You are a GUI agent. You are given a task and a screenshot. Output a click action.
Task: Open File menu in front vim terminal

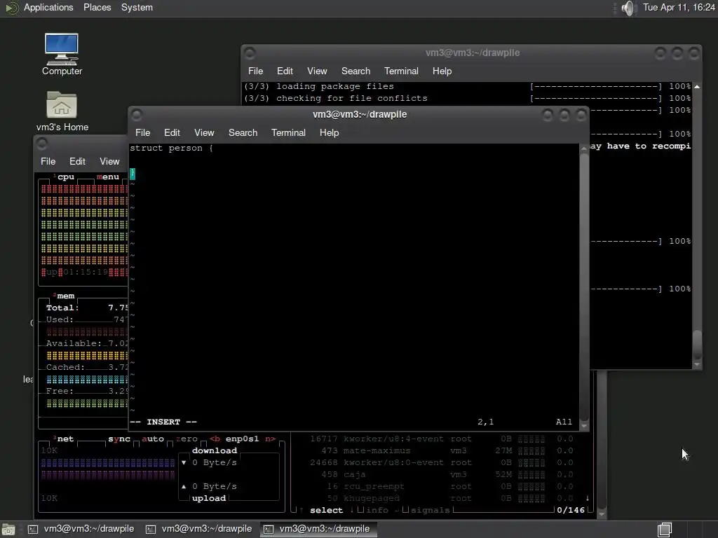pyautogui.click(x=142, y=132)
